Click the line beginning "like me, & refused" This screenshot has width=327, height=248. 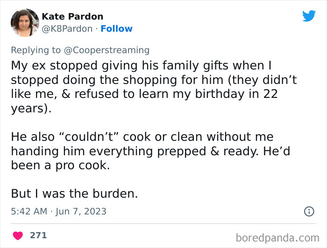point(144,94)
